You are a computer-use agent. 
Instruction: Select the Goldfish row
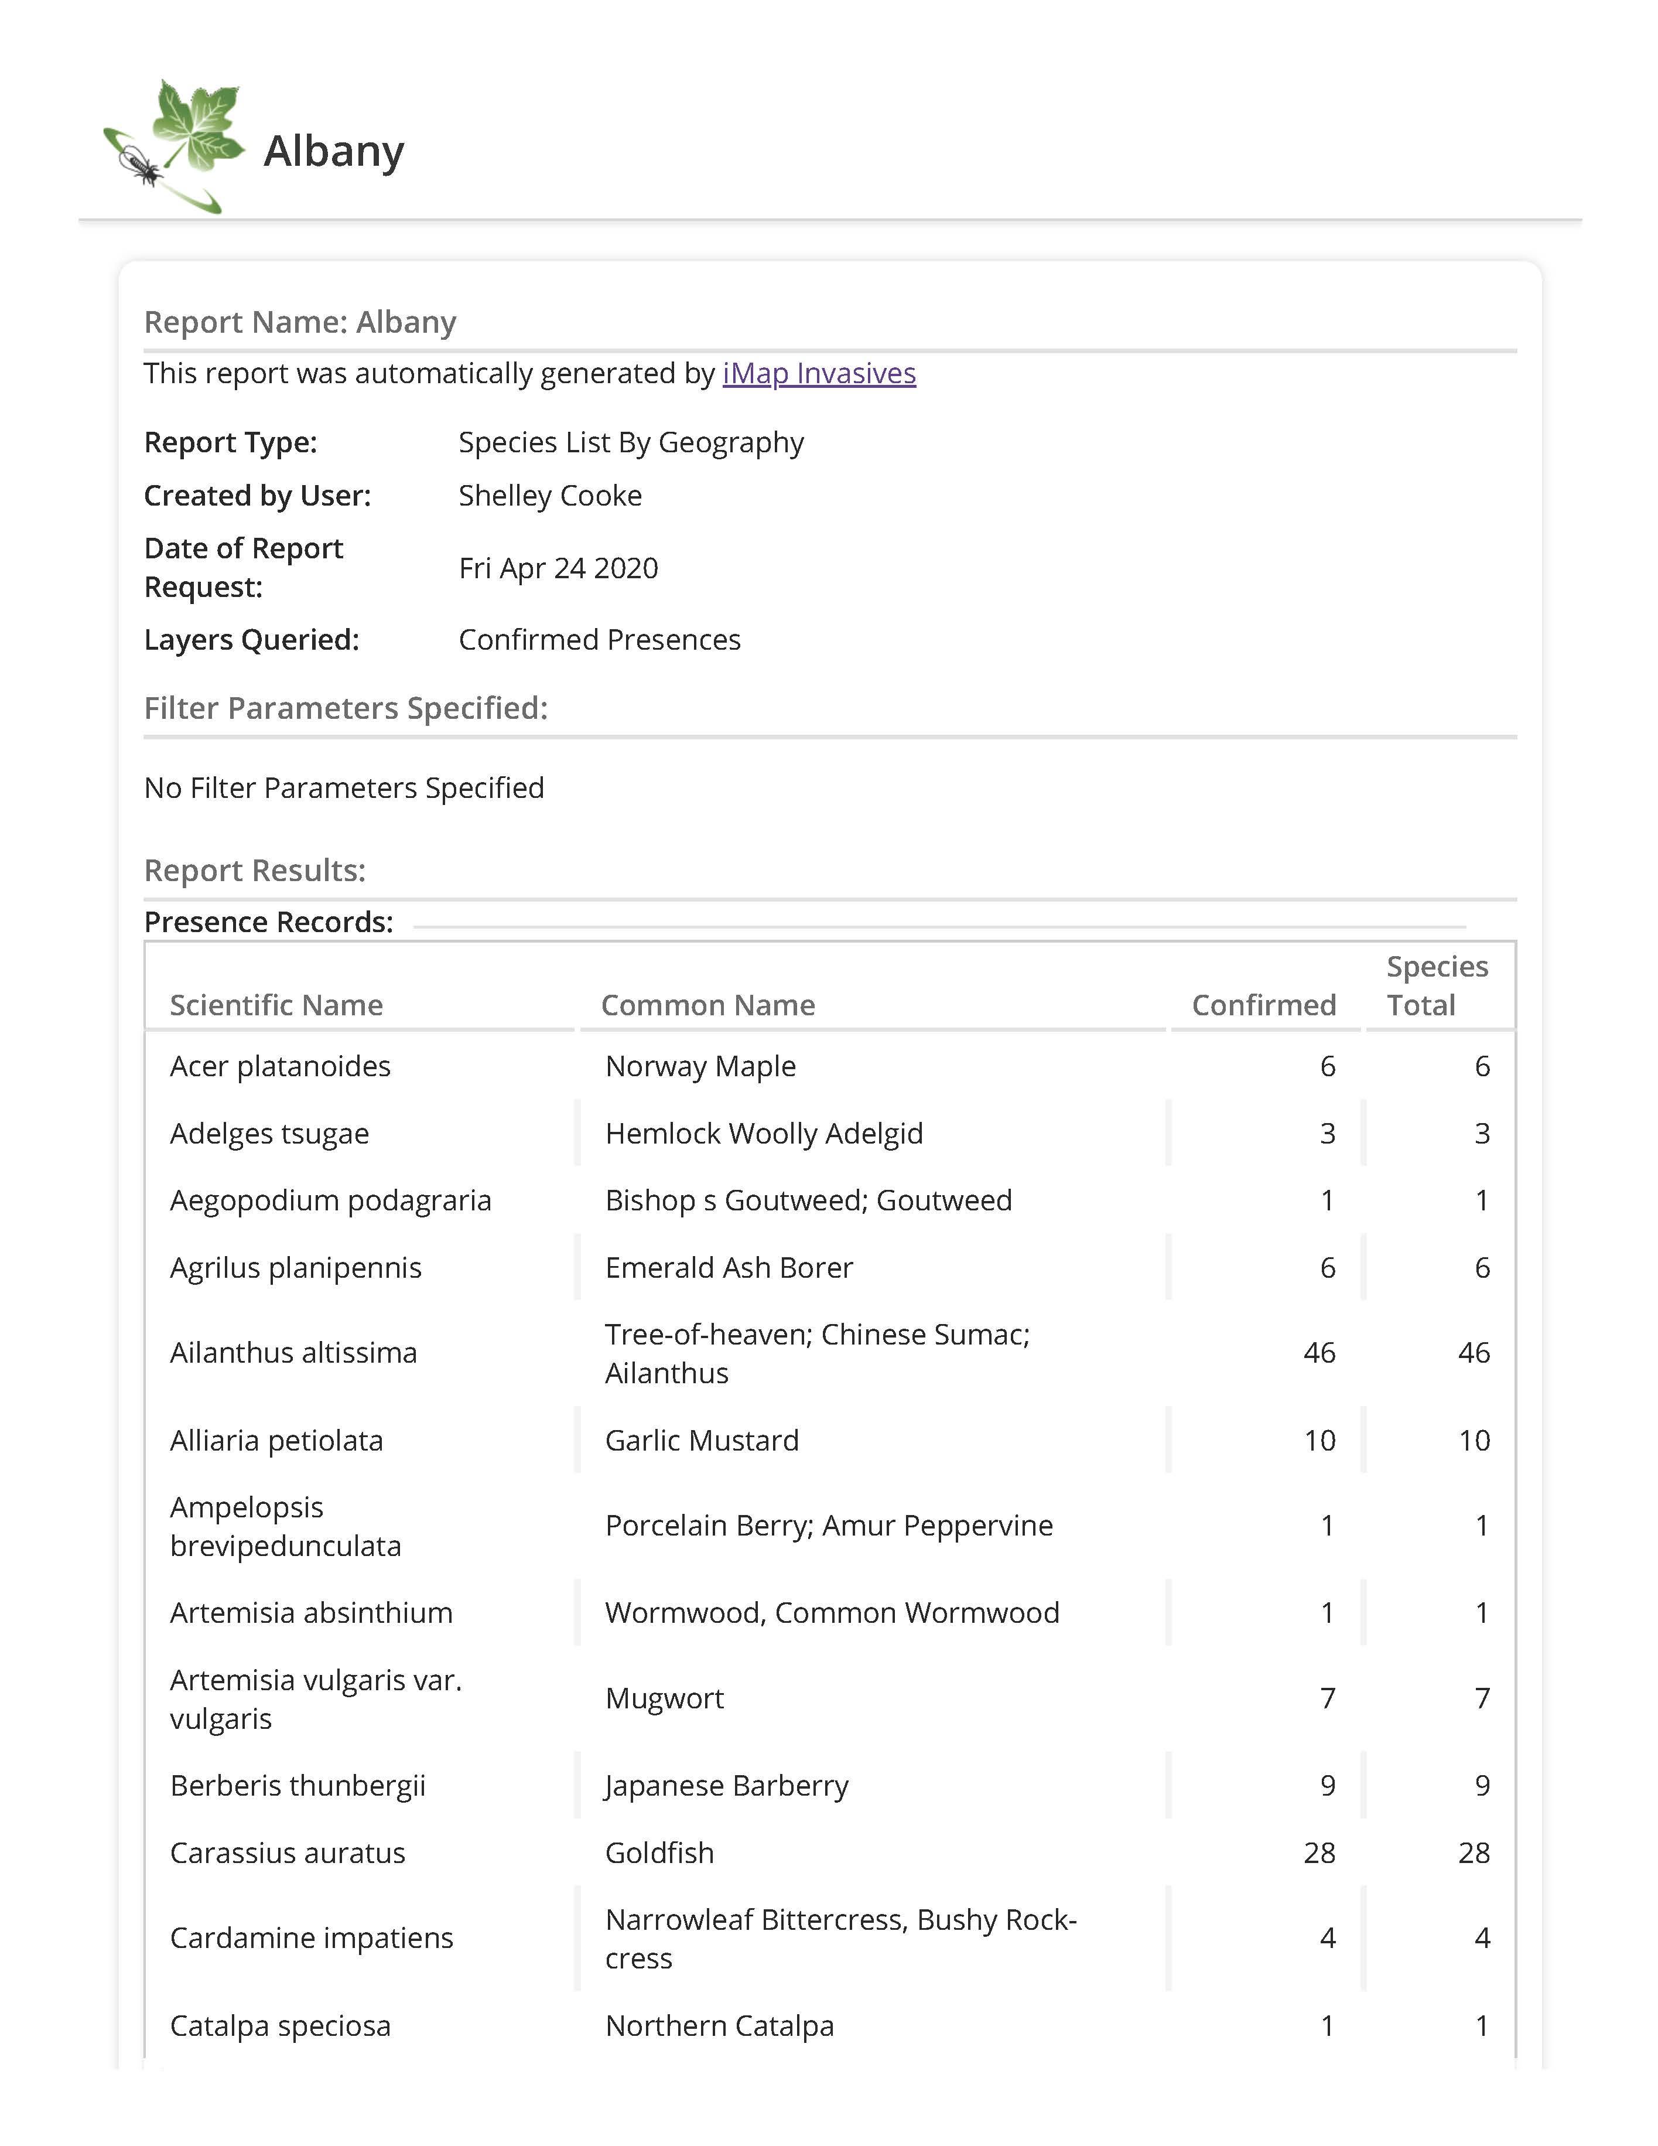pos(659,1852)
